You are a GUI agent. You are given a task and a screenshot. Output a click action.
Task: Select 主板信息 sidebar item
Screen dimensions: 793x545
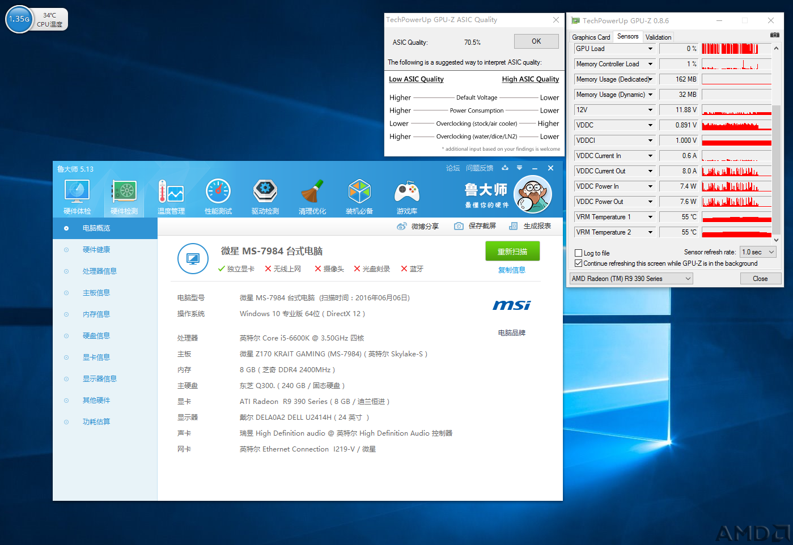[105, 293]
